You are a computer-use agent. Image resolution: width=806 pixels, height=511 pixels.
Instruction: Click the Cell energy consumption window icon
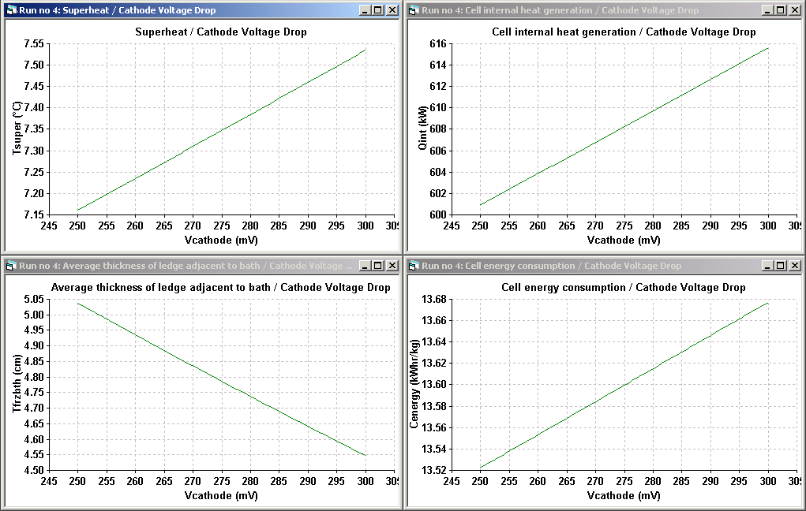point(414,266)
